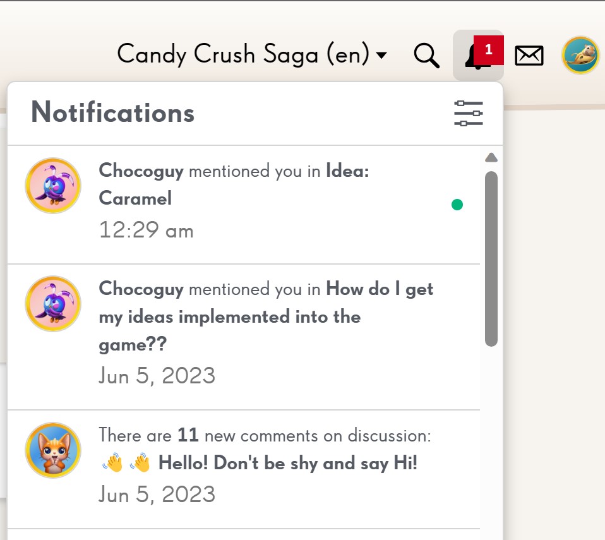The height and width of the screenshot is (540, 605).
Task: Click the Jun 5, 2023 date under game??
Action: 157,376
